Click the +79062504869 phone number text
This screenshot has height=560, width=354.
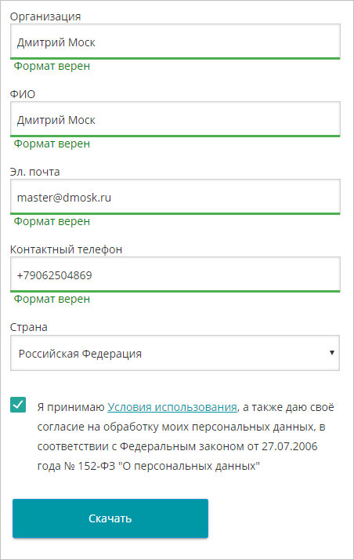click(55, 275)
